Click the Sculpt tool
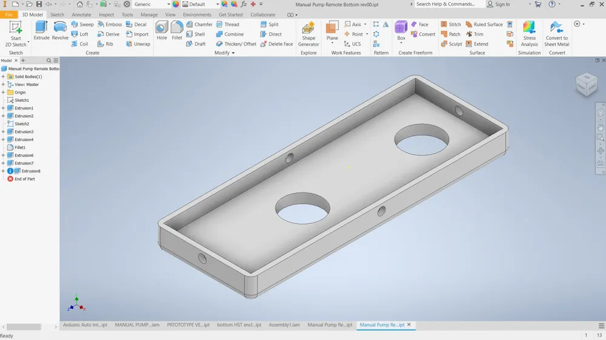Image resolution: width=606 pixels, height=340 pixels. tap(451, 44)
